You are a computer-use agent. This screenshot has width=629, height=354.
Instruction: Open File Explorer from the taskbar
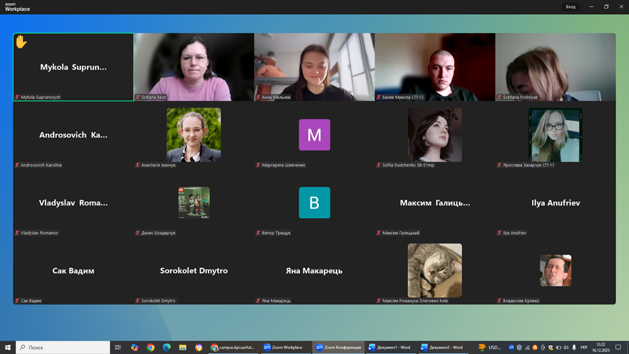[182, 347]
